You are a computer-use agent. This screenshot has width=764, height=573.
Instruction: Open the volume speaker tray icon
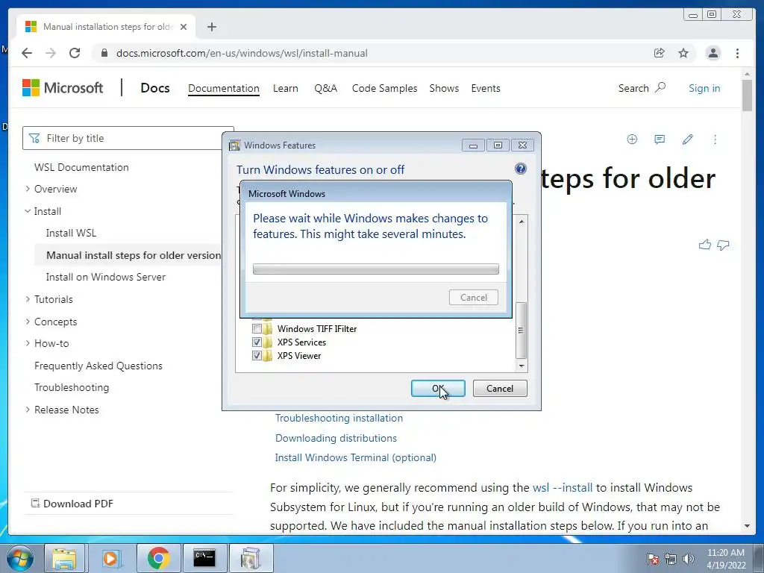coord(689,559)
